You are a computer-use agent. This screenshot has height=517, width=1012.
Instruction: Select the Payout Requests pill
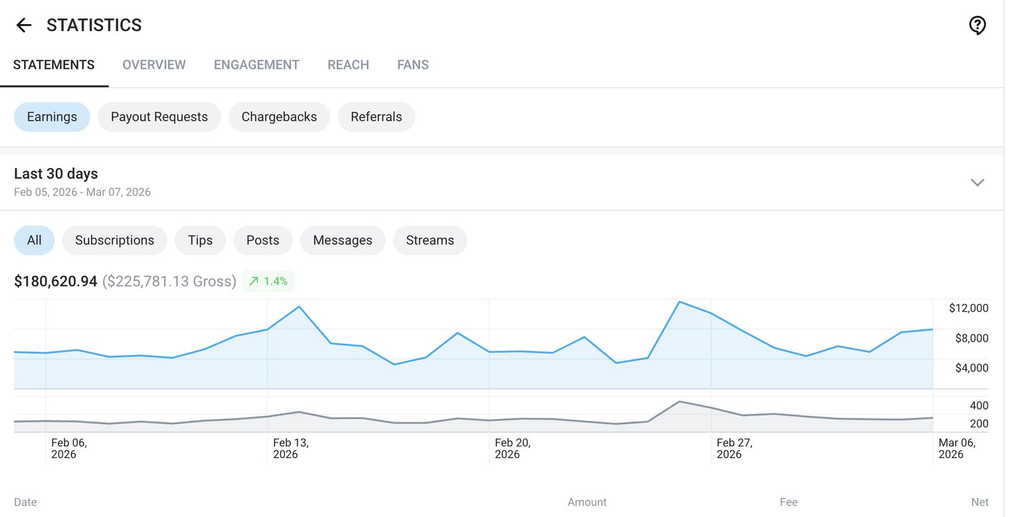159,117
